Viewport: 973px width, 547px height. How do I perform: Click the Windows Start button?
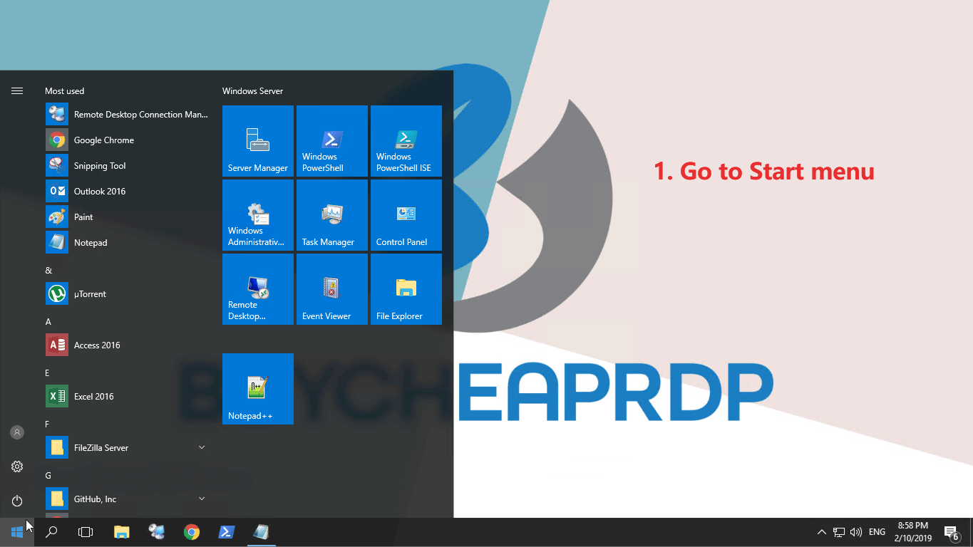coord(17,532)
